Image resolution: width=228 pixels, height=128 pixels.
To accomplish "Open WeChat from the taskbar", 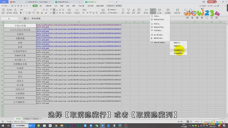I will pos(97,125).
